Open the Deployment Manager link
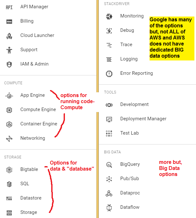 click(143, 119)
